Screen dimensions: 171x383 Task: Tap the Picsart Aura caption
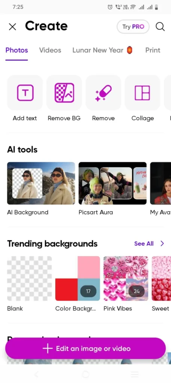click(x=96, y=212)
